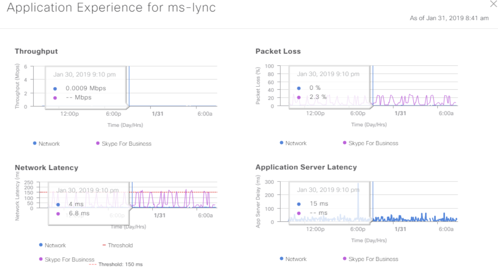Click purple Skype For Business dot under Packet Loss
Screen dimensions: 498x268
(x=345, y=143)
